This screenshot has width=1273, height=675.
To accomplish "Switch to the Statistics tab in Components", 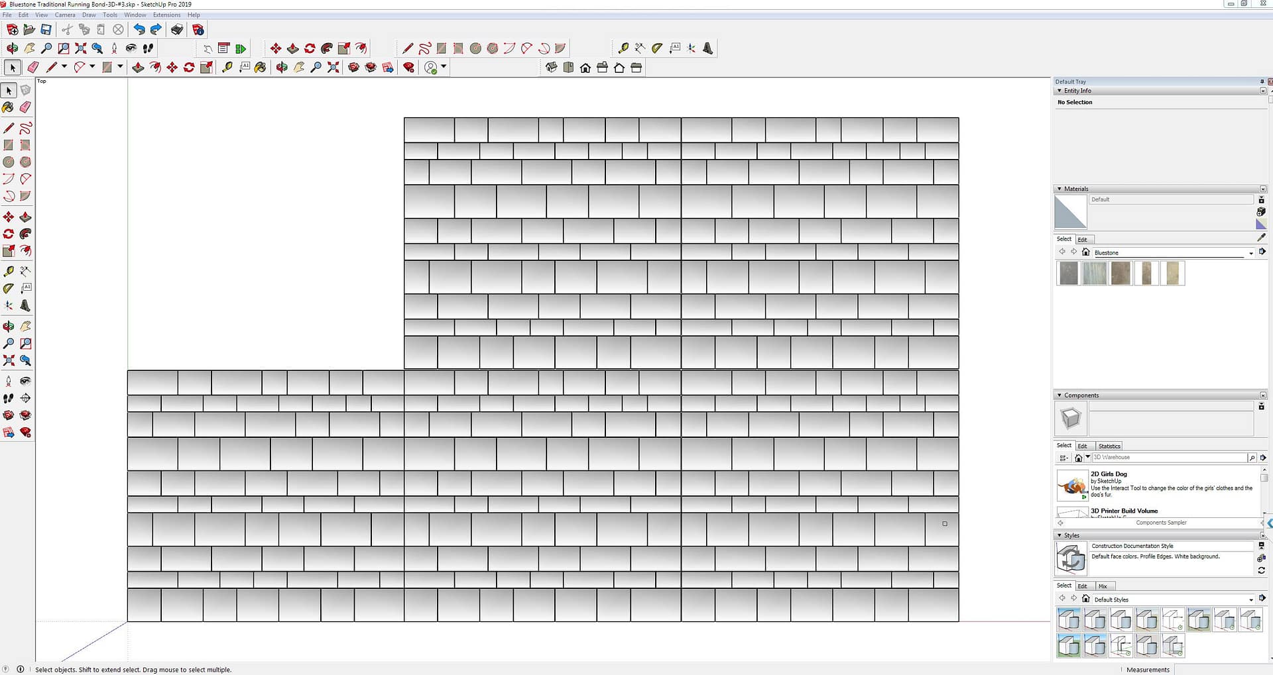I will coord(1109,446).
